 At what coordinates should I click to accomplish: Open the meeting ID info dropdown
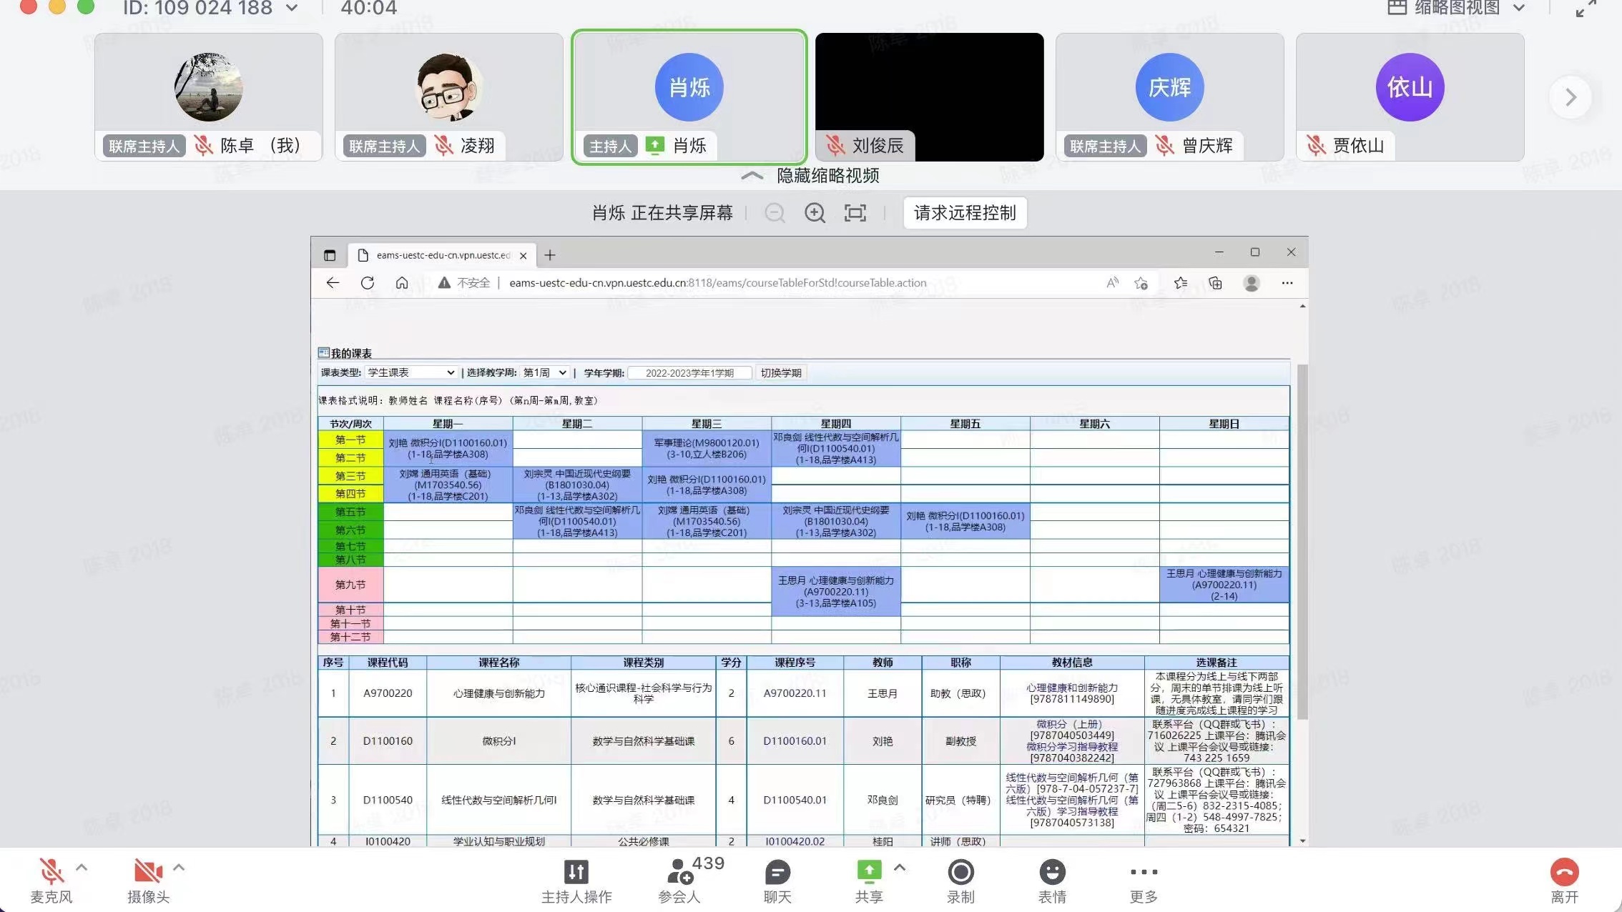click(x=292, y=8)
